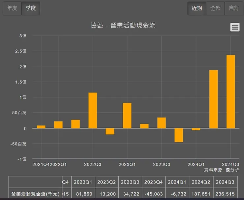Click the small 2021Q4 bar

click(x=41, y=127)
